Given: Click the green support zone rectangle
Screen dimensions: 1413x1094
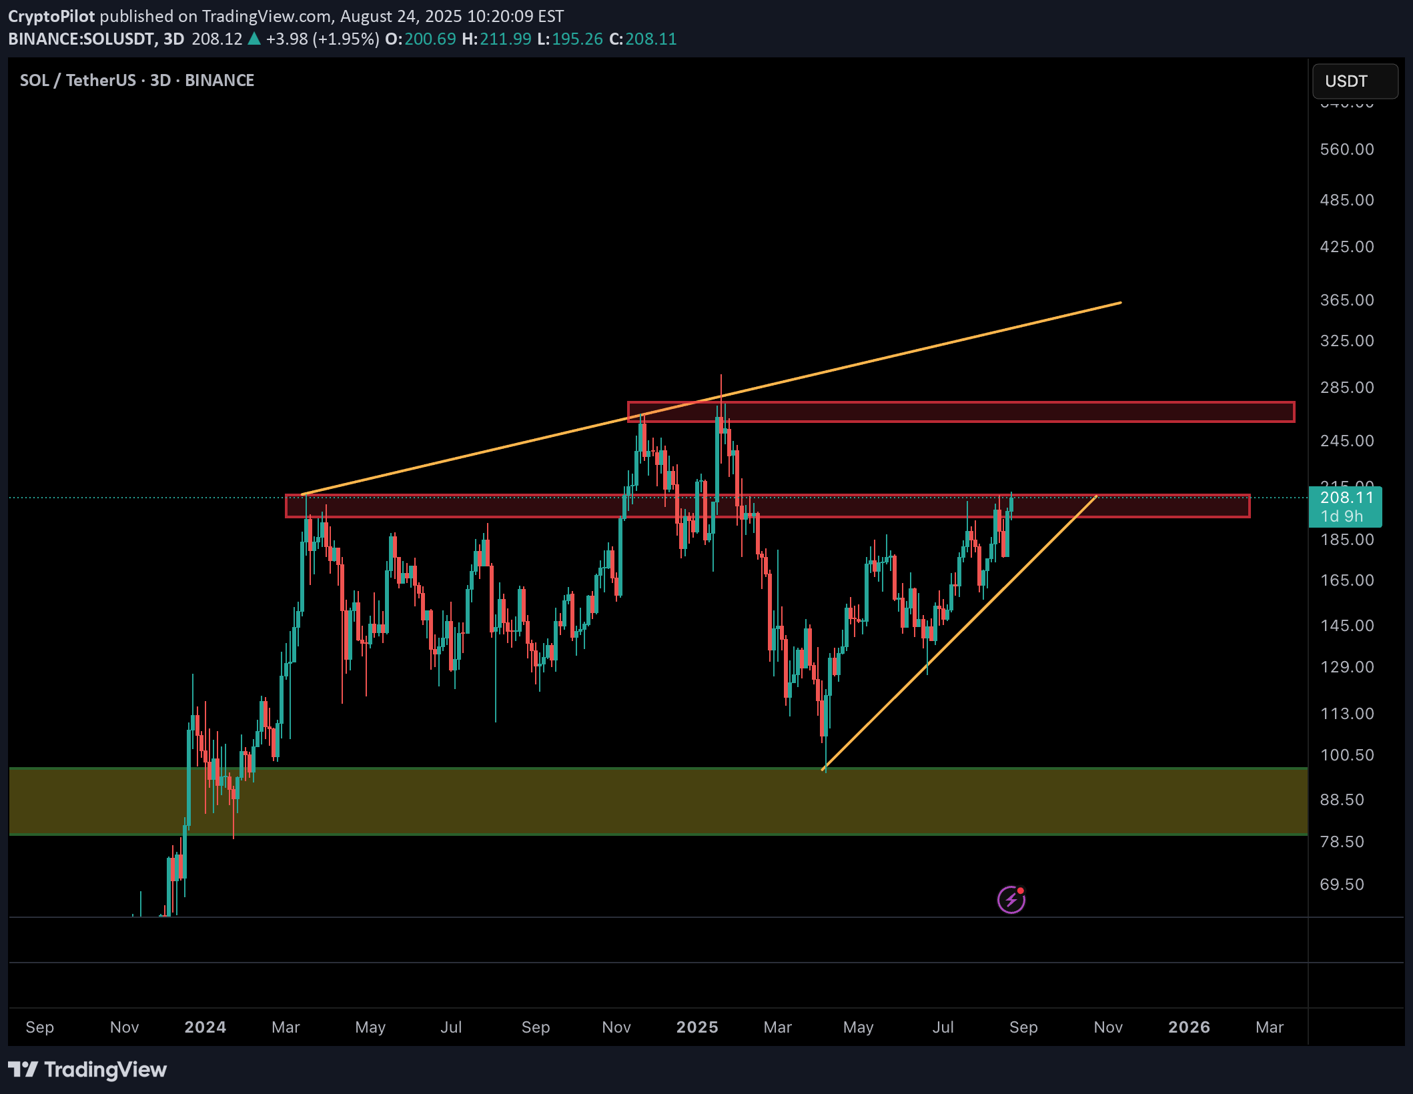Looking at the screenshot, I should (658, 801).
